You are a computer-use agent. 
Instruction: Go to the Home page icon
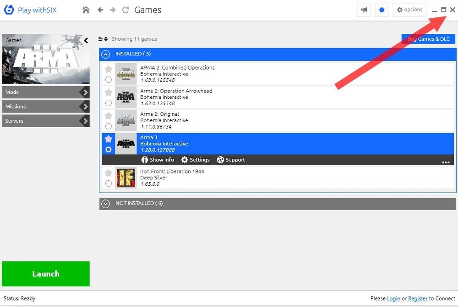pyautogui.click(x=86, y=10)
